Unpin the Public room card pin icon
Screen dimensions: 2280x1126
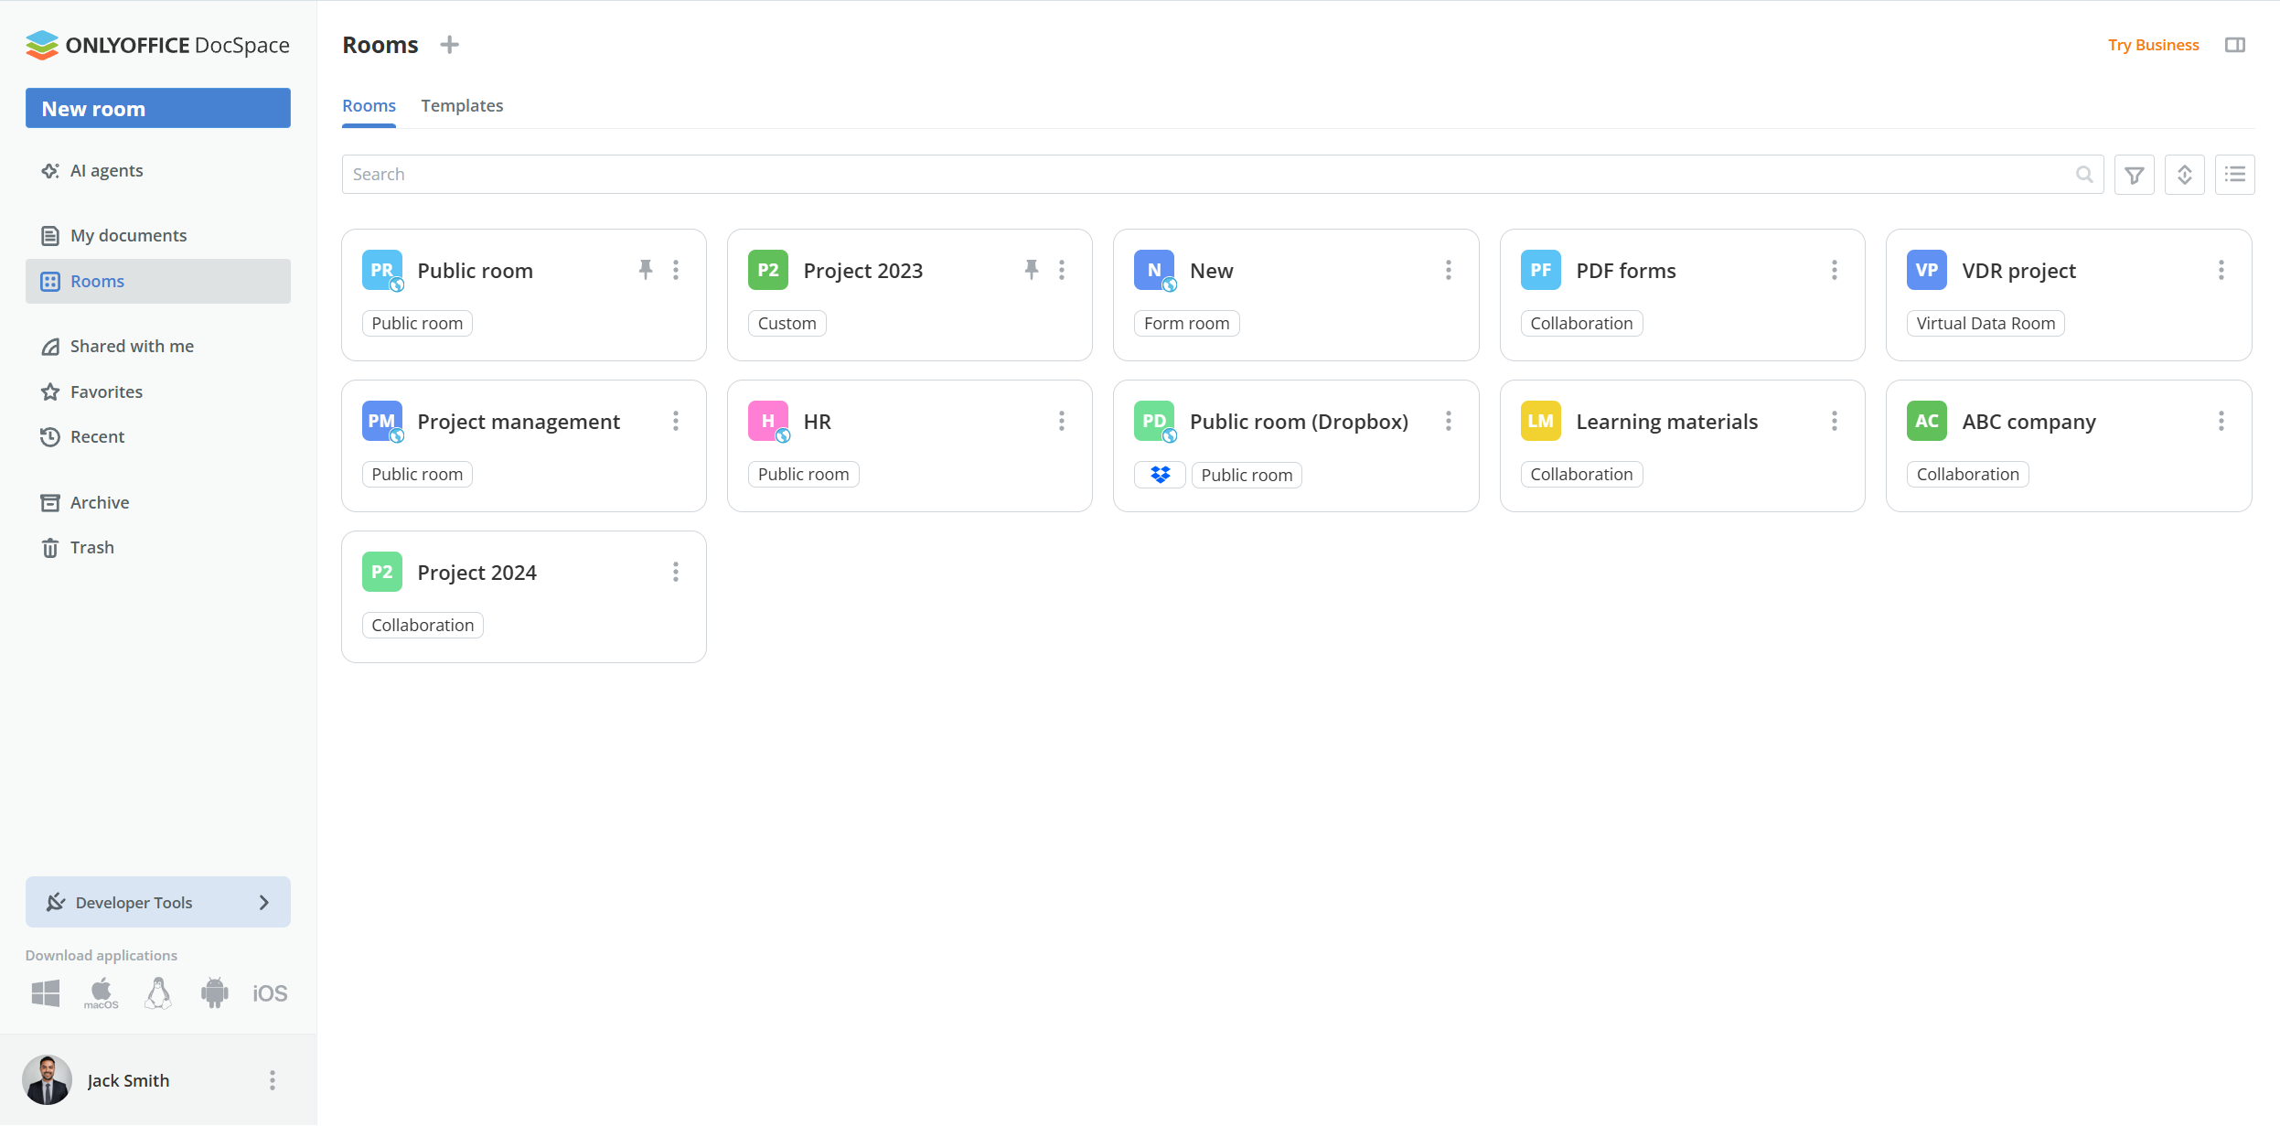click(x=646, y=270)
